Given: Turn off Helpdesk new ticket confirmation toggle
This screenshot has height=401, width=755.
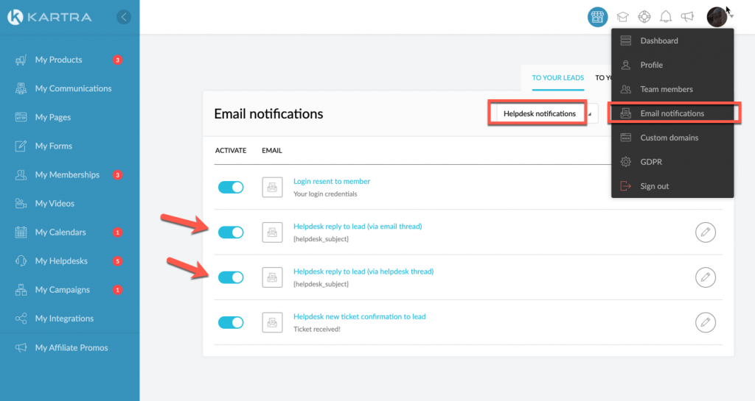Looking at the screenshot, I should (x=231, y=322).
